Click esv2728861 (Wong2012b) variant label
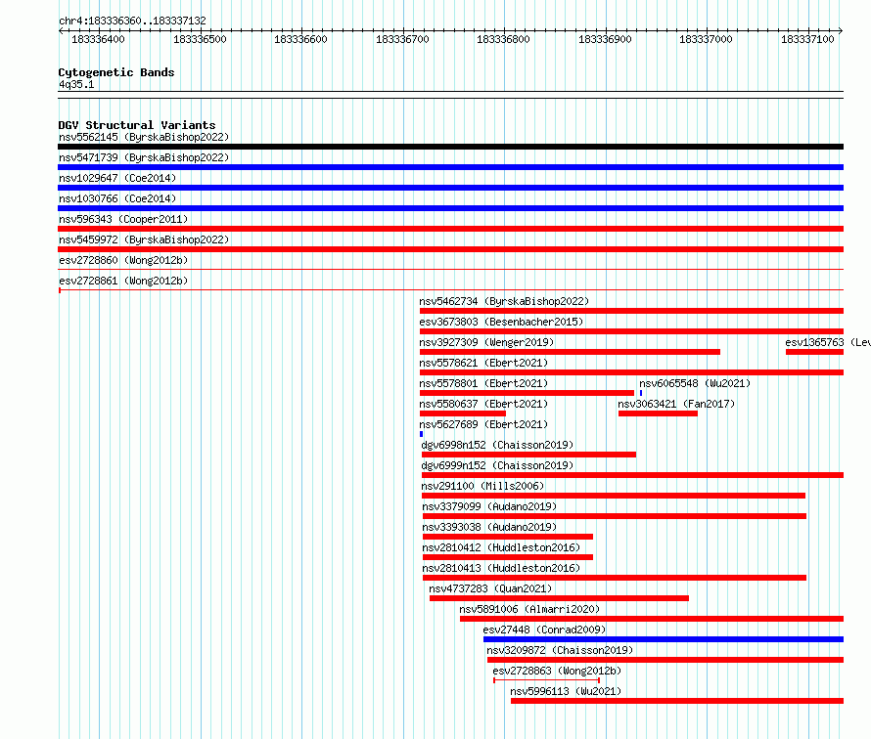This screenshot has width=871, height=739. coord(123,281)
